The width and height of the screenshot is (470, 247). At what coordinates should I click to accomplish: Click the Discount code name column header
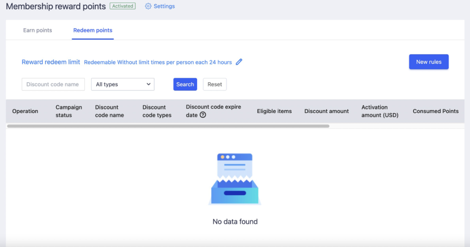tap(109, 111)
